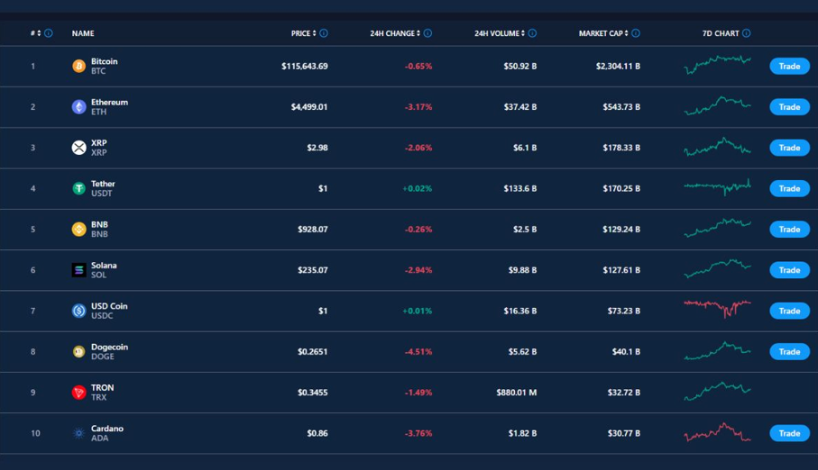Sort by 24H Volume column arrows

click(523, 33)
